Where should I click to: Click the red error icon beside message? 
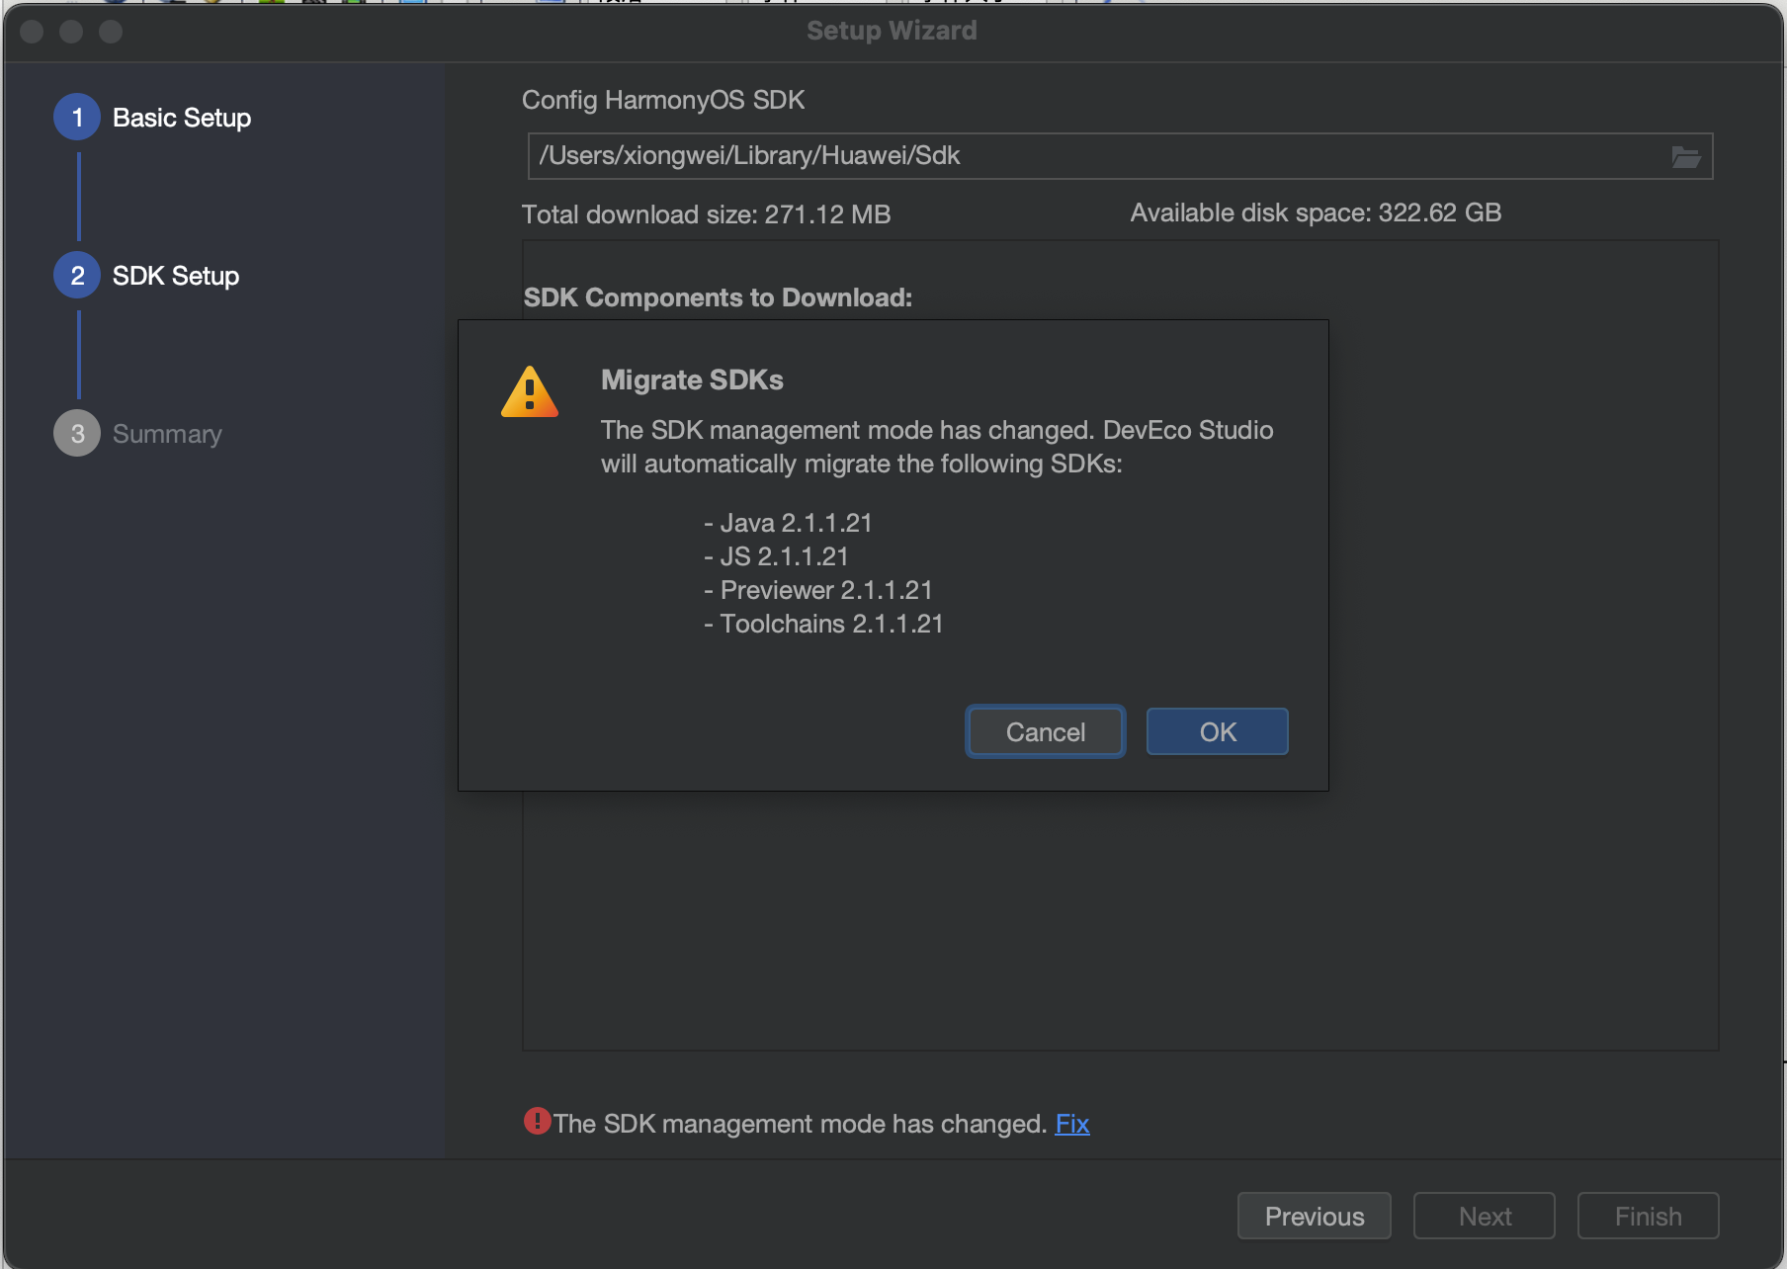537,1121
